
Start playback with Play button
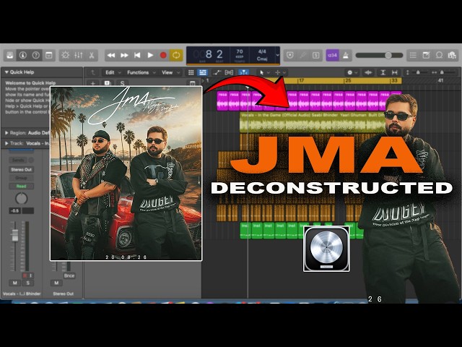pyautogui.click(x=150, y=55)
